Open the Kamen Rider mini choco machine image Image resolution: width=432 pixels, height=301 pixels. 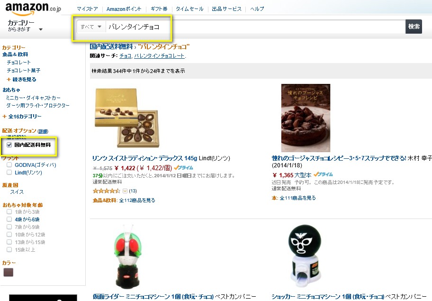point(127,256)
